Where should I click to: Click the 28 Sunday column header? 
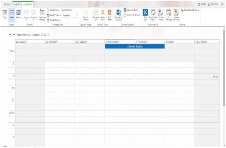tap(30, 42)
